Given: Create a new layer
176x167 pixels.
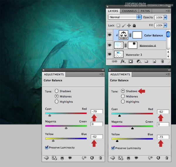Looking at the screenshot, I should pos(154,61).
